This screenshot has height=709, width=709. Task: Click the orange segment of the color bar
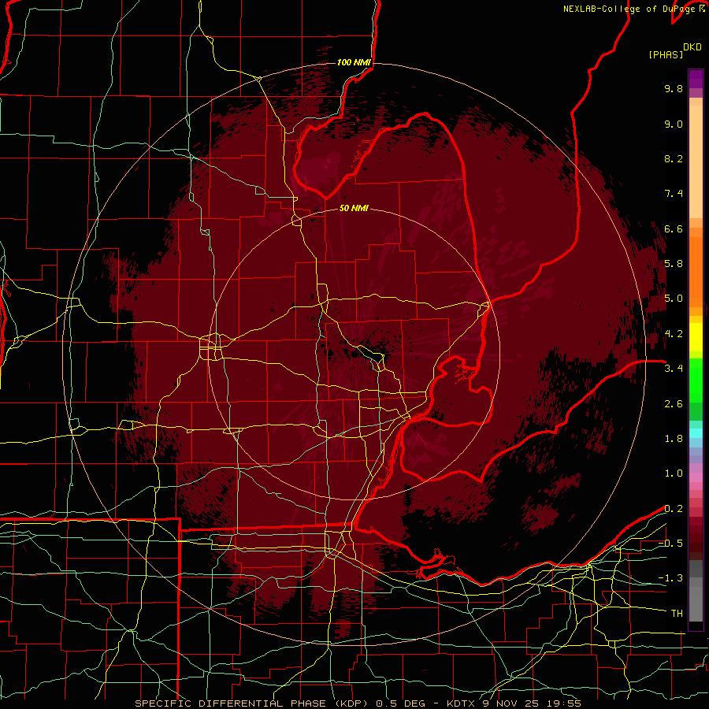point(696,268)
